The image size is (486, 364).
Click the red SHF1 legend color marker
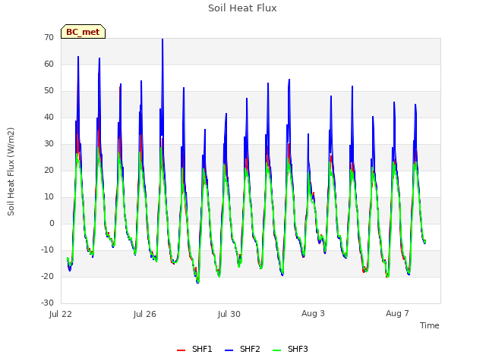click(x=181, y=350)
